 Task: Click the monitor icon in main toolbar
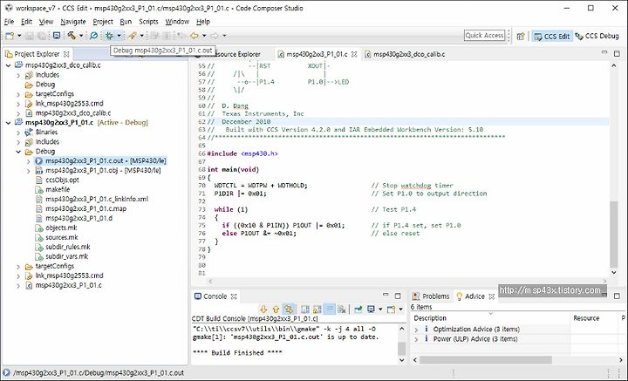(57, 36)
